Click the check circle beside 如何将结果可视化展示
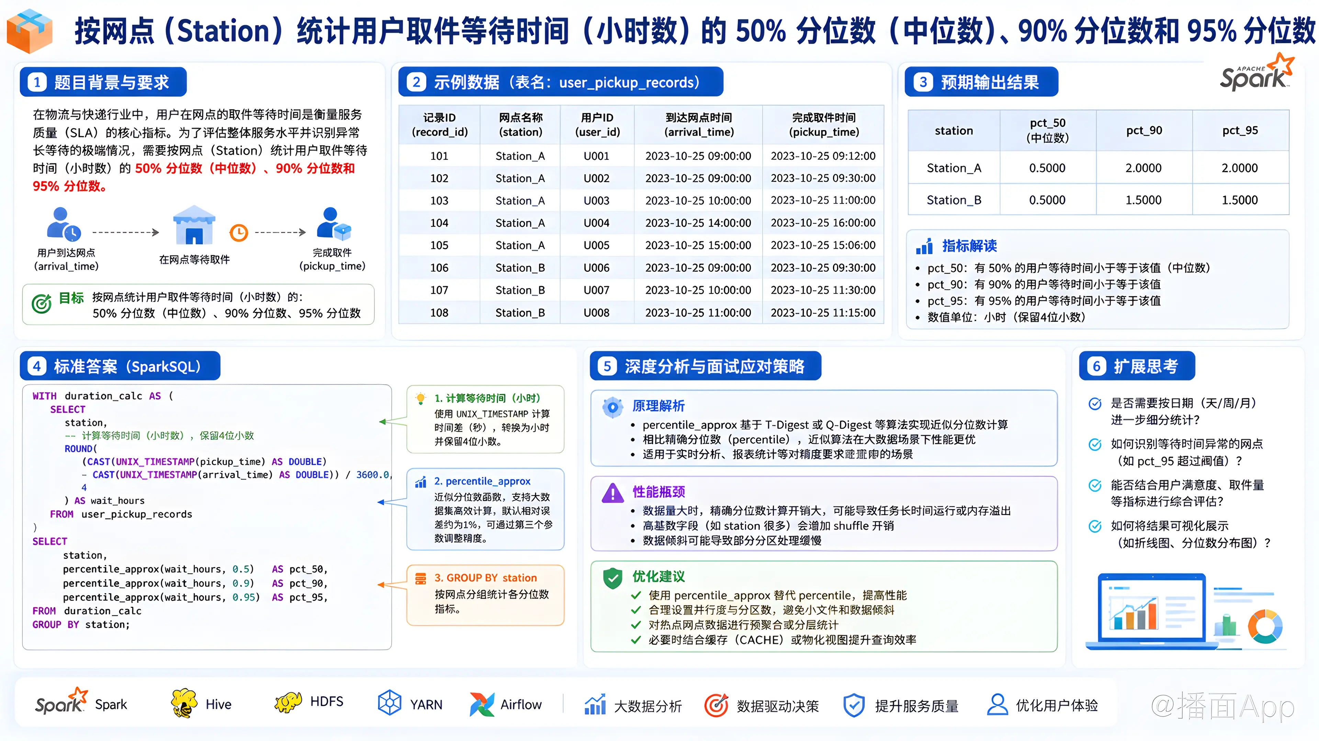 tap(1095, 526)
